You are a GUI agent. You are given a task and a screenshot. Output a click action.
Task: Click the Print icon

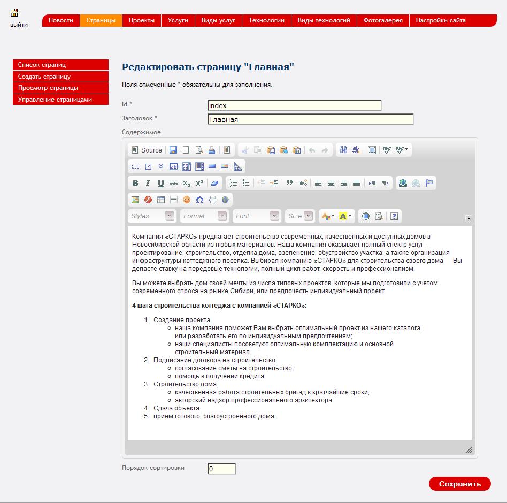(212, 150)
